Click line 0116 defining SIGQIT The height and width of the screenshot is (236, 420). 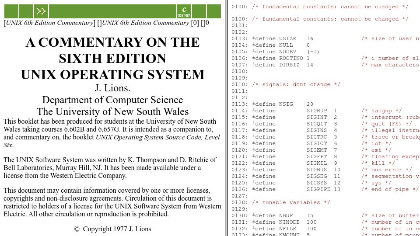pyautogui.click(x=322, y=124)
